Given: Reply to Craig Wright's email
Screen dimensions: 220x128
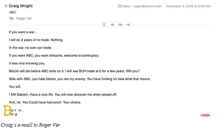Looking at the screenshot, I should (x=113, y=25).
